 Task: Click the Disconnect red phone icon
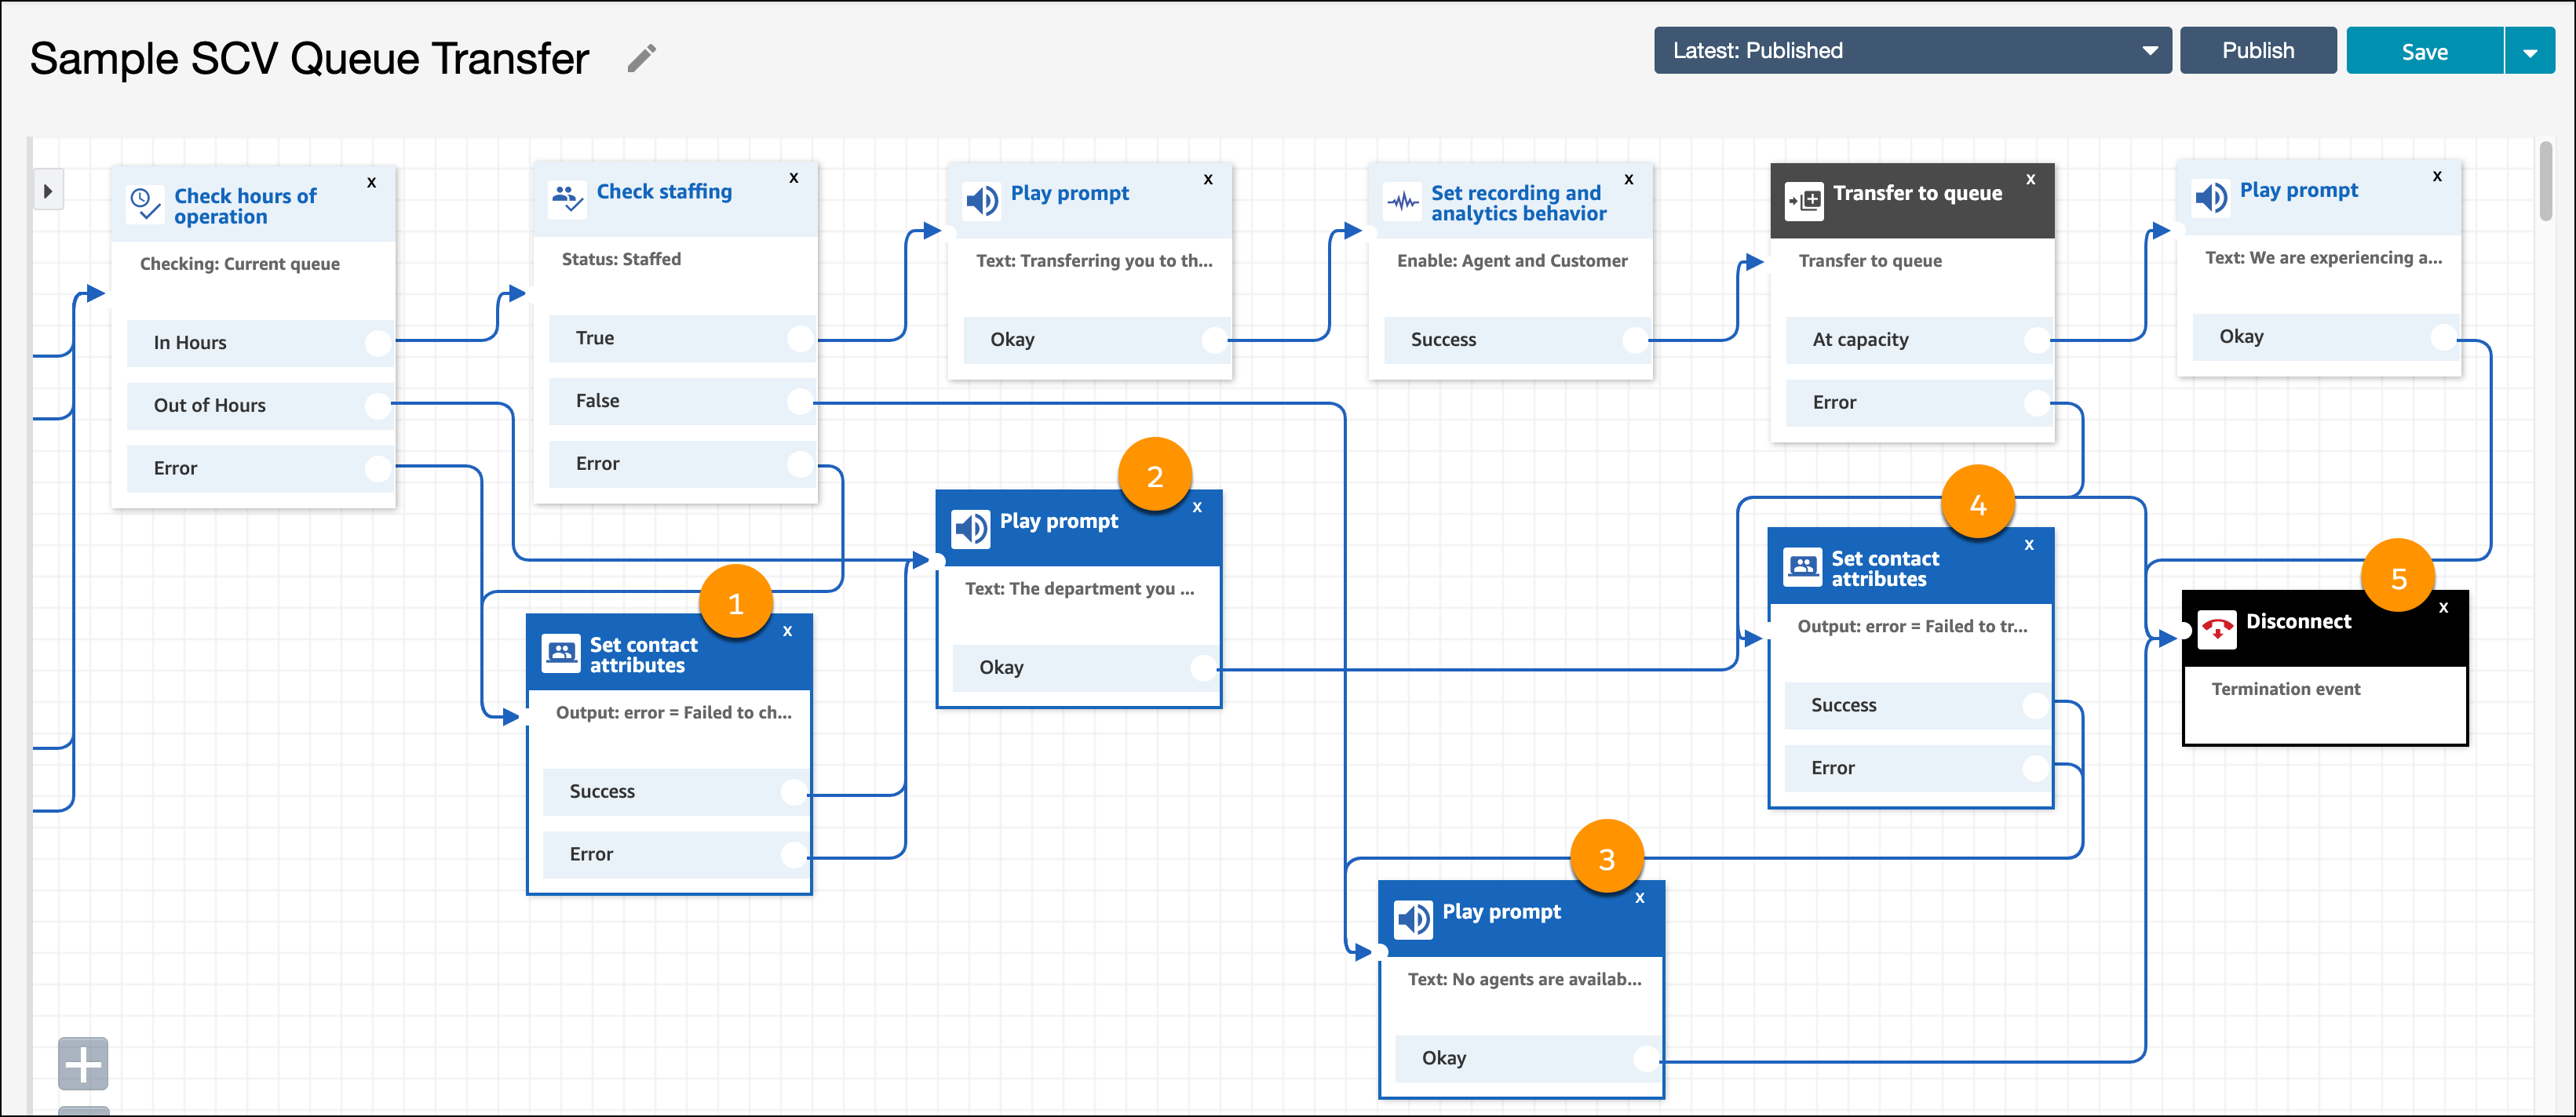click(2216, 629)
